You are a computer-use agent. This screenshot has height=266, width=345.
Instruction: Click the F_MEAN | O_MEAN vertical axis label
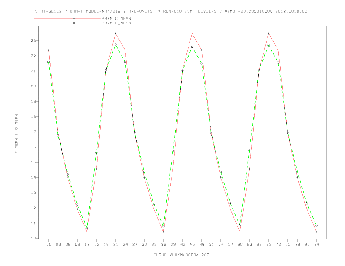(x=17, y=134)
